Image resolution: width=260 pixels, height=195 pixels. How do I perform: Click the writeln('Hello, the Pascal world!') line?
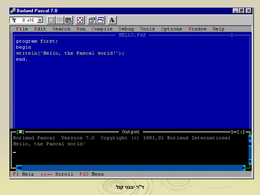tap(70, 53)
